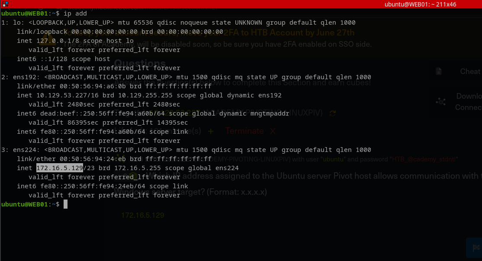The image size is (482, 261).
Task: Terminate the running target instance
Action: tap(244, 131)
